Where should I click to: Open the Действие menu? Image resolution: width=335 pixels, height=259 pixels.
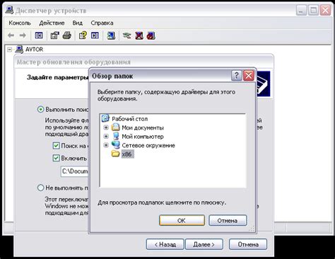[x=52, y=23]
